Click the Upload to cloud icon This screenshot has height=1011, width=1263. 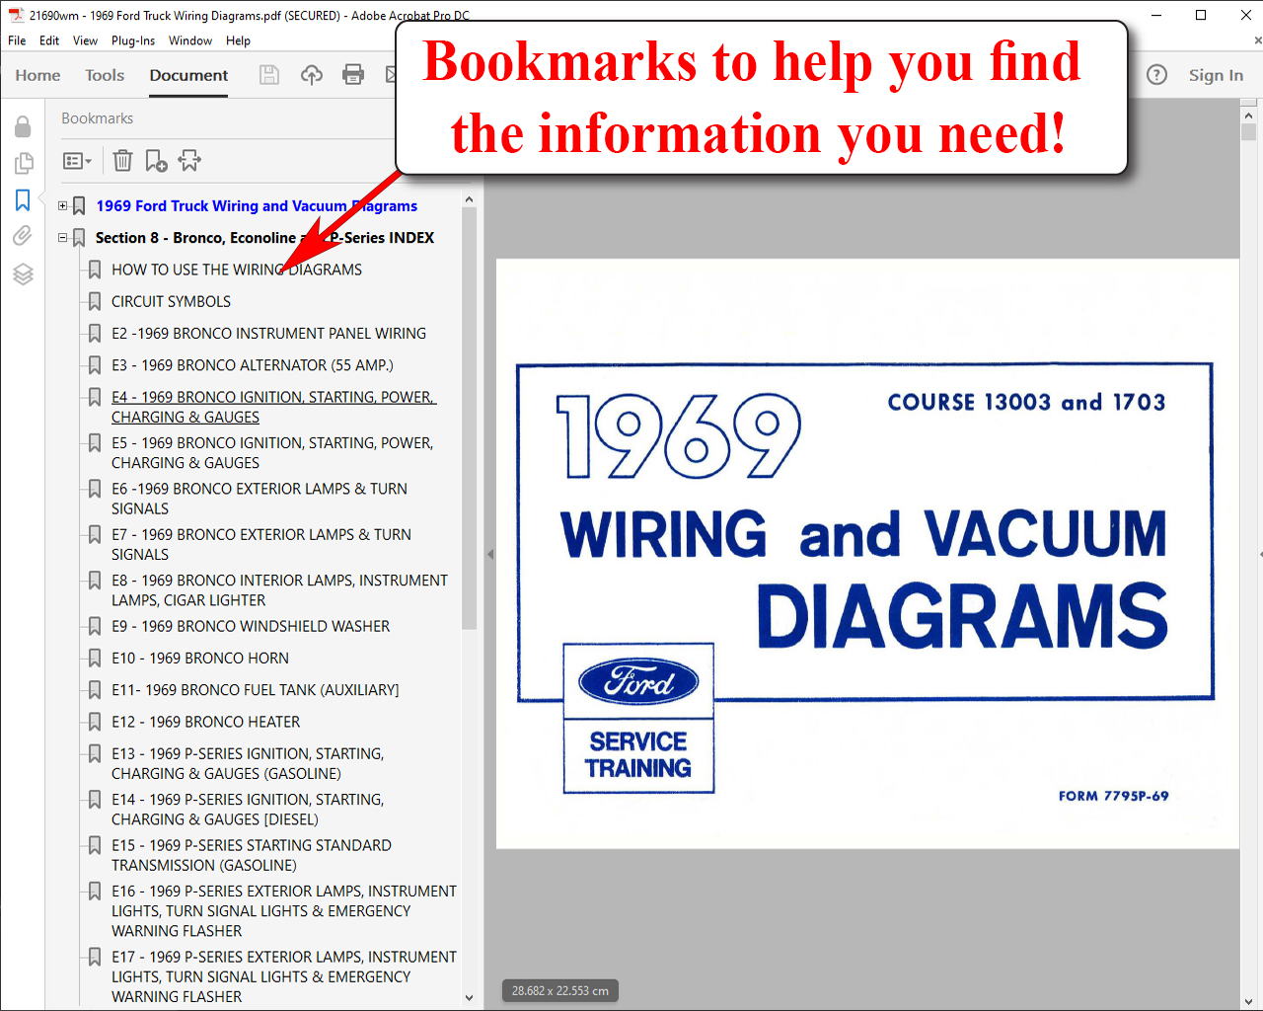[312, 75]
